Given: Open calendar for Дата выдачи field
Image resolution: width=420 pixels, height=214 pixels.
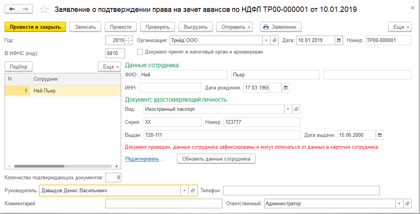Looking at the screenshot, I should tap(380, 135).
